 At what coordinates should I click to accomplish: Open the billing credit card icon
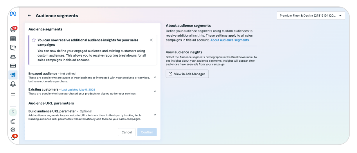point(13,66)
